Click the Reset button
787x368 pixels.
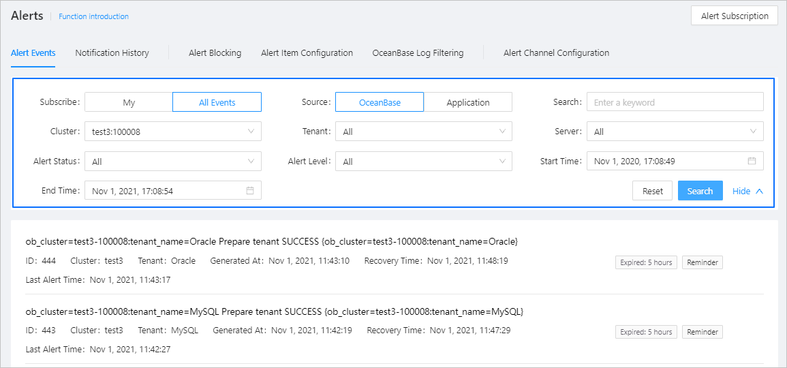pyautogui.click(x=652, y=191)
